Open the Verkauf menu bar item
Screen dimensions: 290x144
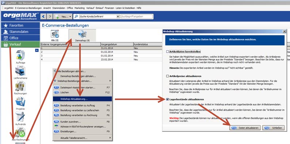[x=90, y=8]
